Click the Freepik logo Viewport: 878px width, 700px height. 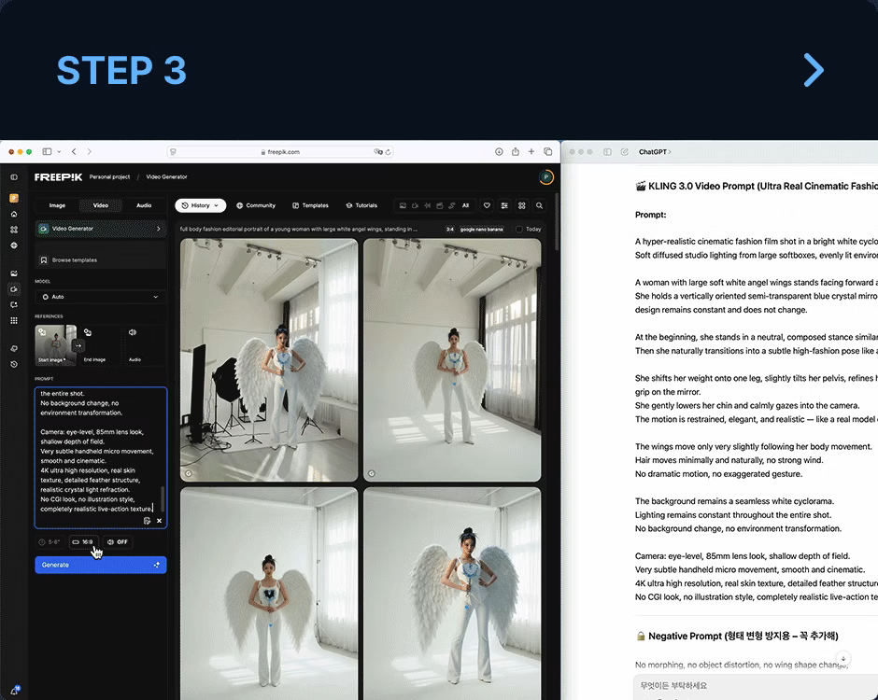tap(58, 176)
